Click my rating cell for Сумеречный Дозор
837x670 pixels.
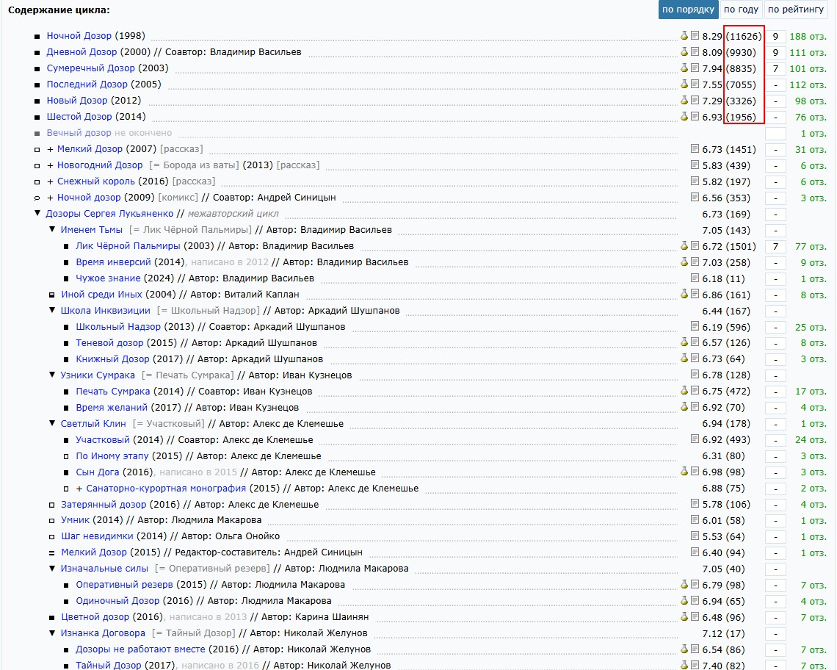tap(775, 69)
